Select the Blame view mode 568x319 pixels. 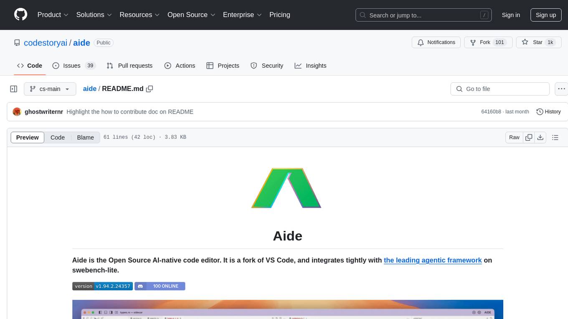86,137
